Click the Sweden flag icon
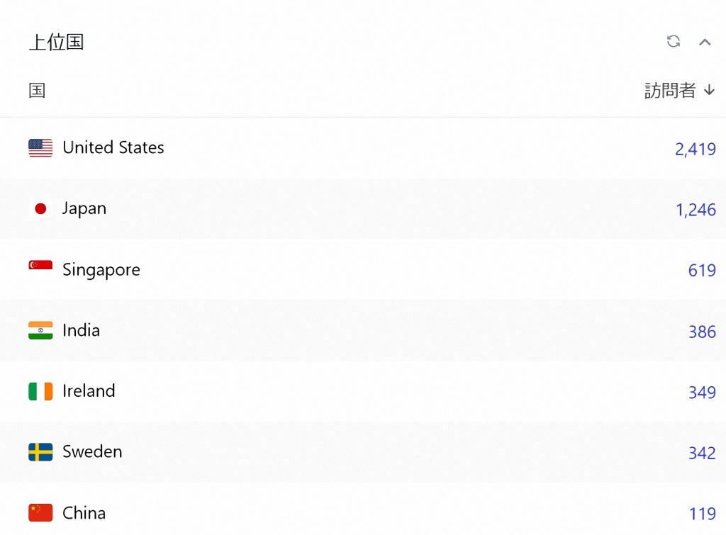The height and width of the screenshot is (535, 726). point(40,452)
